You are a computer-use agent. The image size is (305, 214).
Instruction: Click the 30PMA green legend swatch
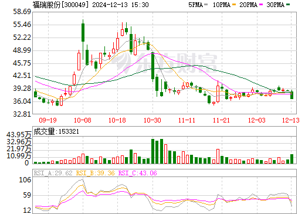click(x=288, y=5)
